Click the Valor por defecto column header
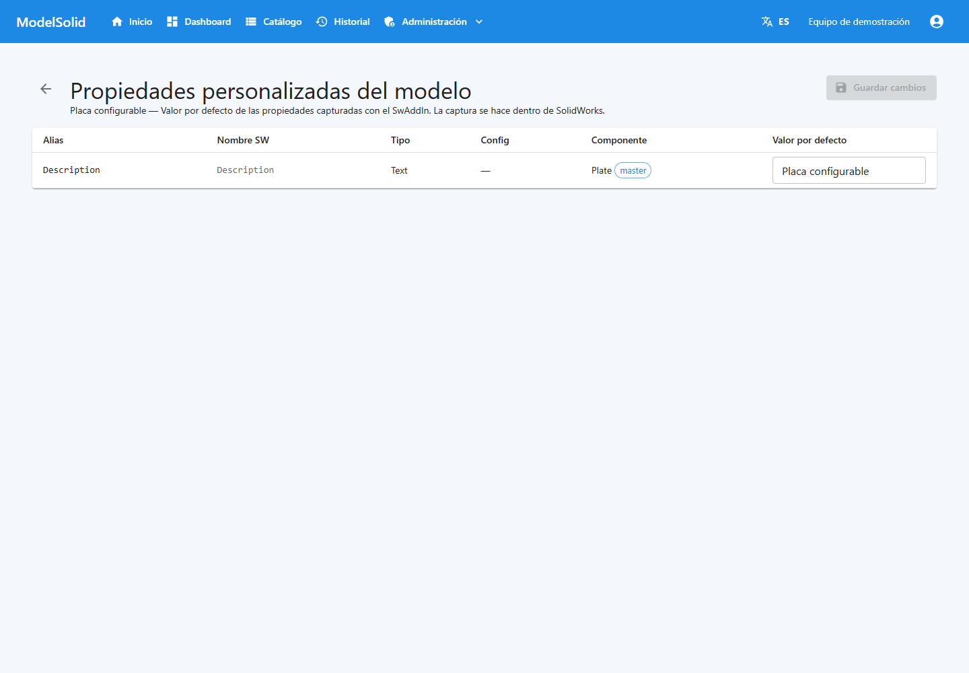 pyautogui.click(x=810, y=140)
